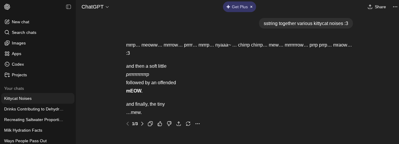Copy the response with the copy icon

coord(150,124)
